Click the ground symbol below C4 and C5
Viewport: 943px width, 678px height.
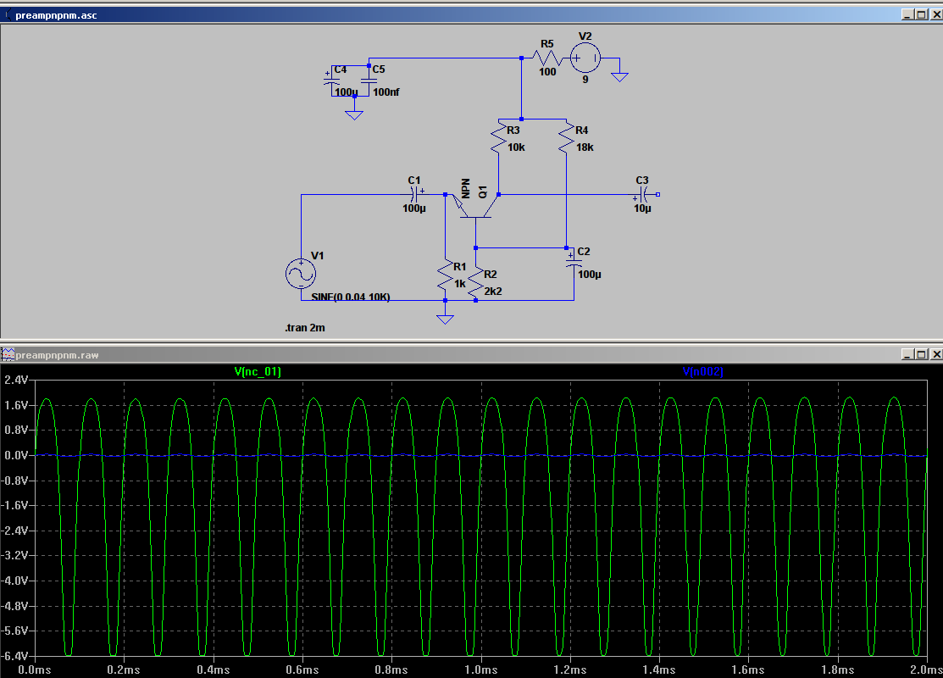[x=354, y=114]
